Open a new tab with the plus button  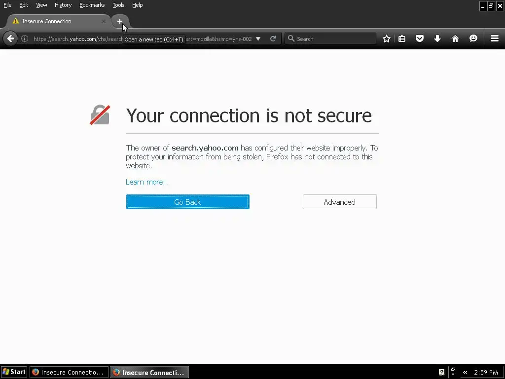(120, 21)
